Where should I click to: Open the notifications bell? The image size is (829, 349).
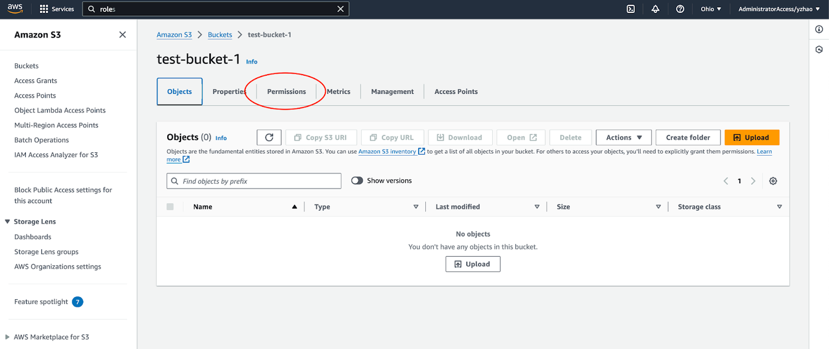click(655, 9)
